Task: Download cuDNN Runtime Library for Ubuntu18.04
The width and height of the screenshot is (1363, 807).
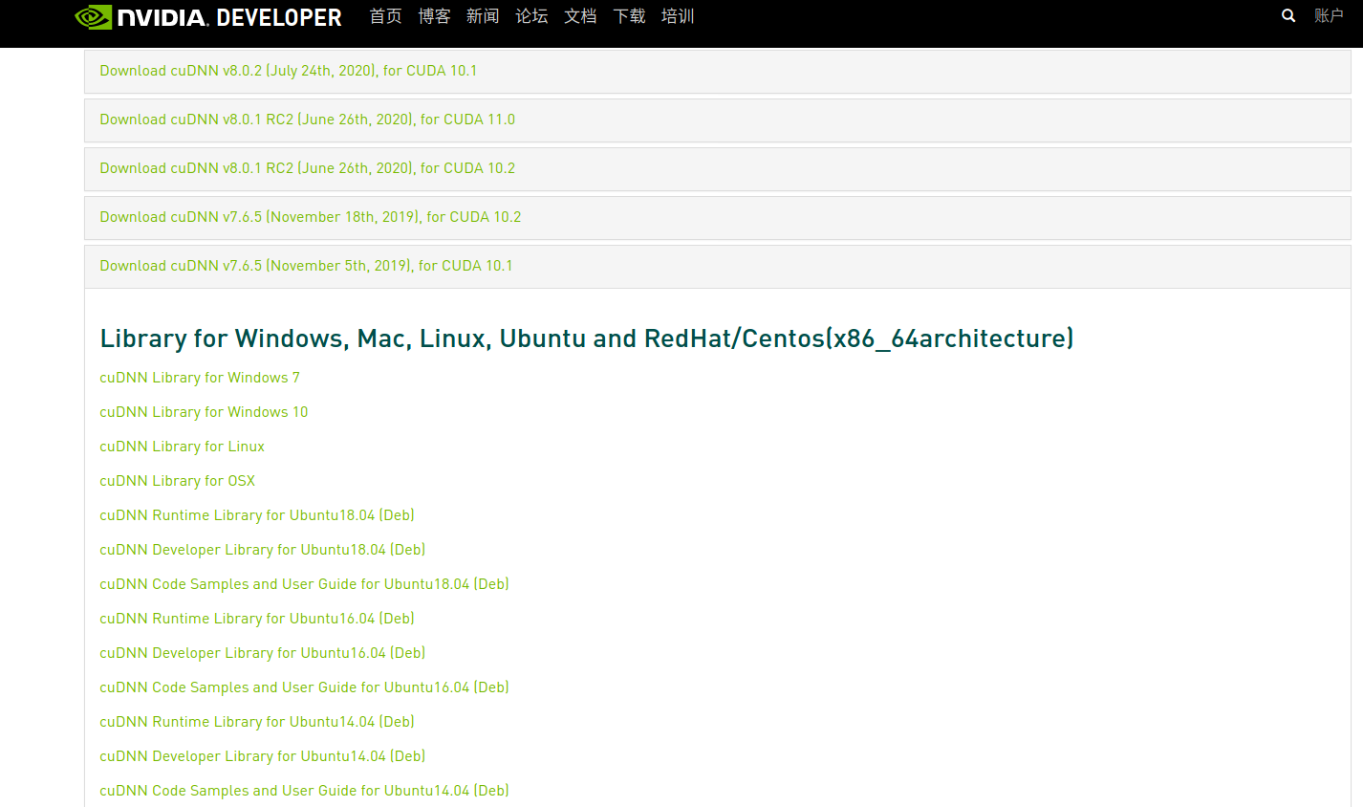Action: pyautogui.click(x=256, y=515)
